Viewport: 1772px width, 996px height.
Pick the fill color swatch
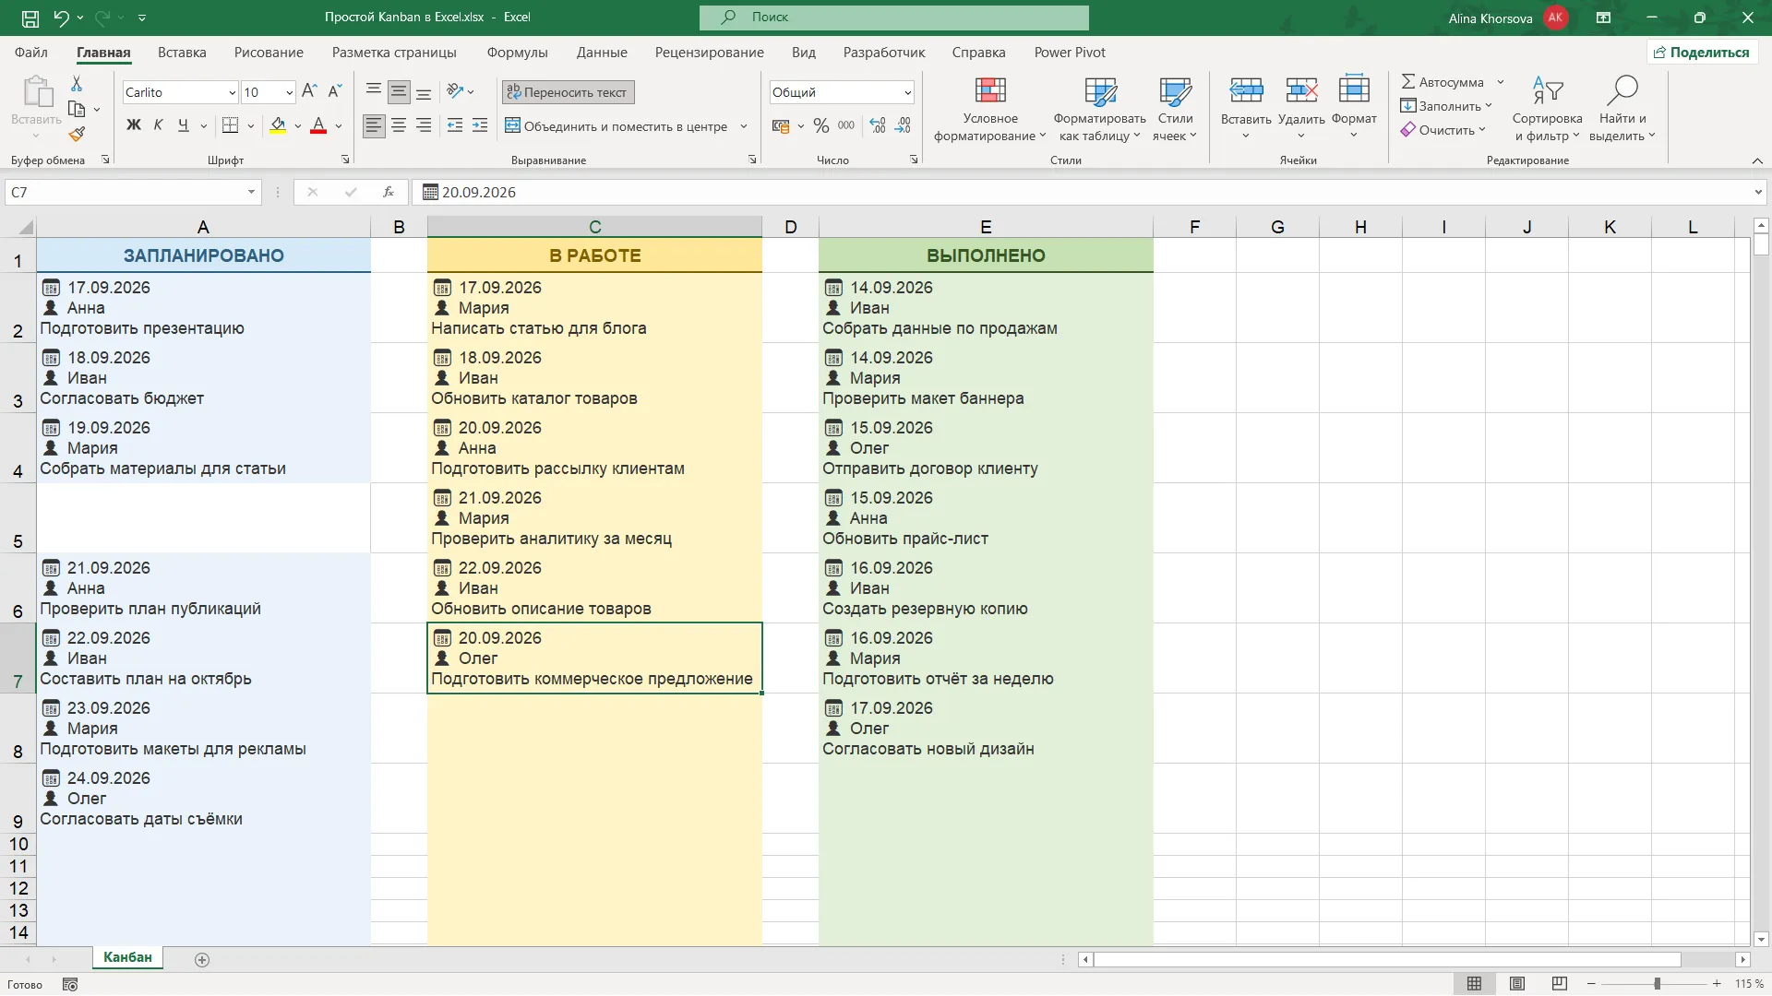coord(277,125)
